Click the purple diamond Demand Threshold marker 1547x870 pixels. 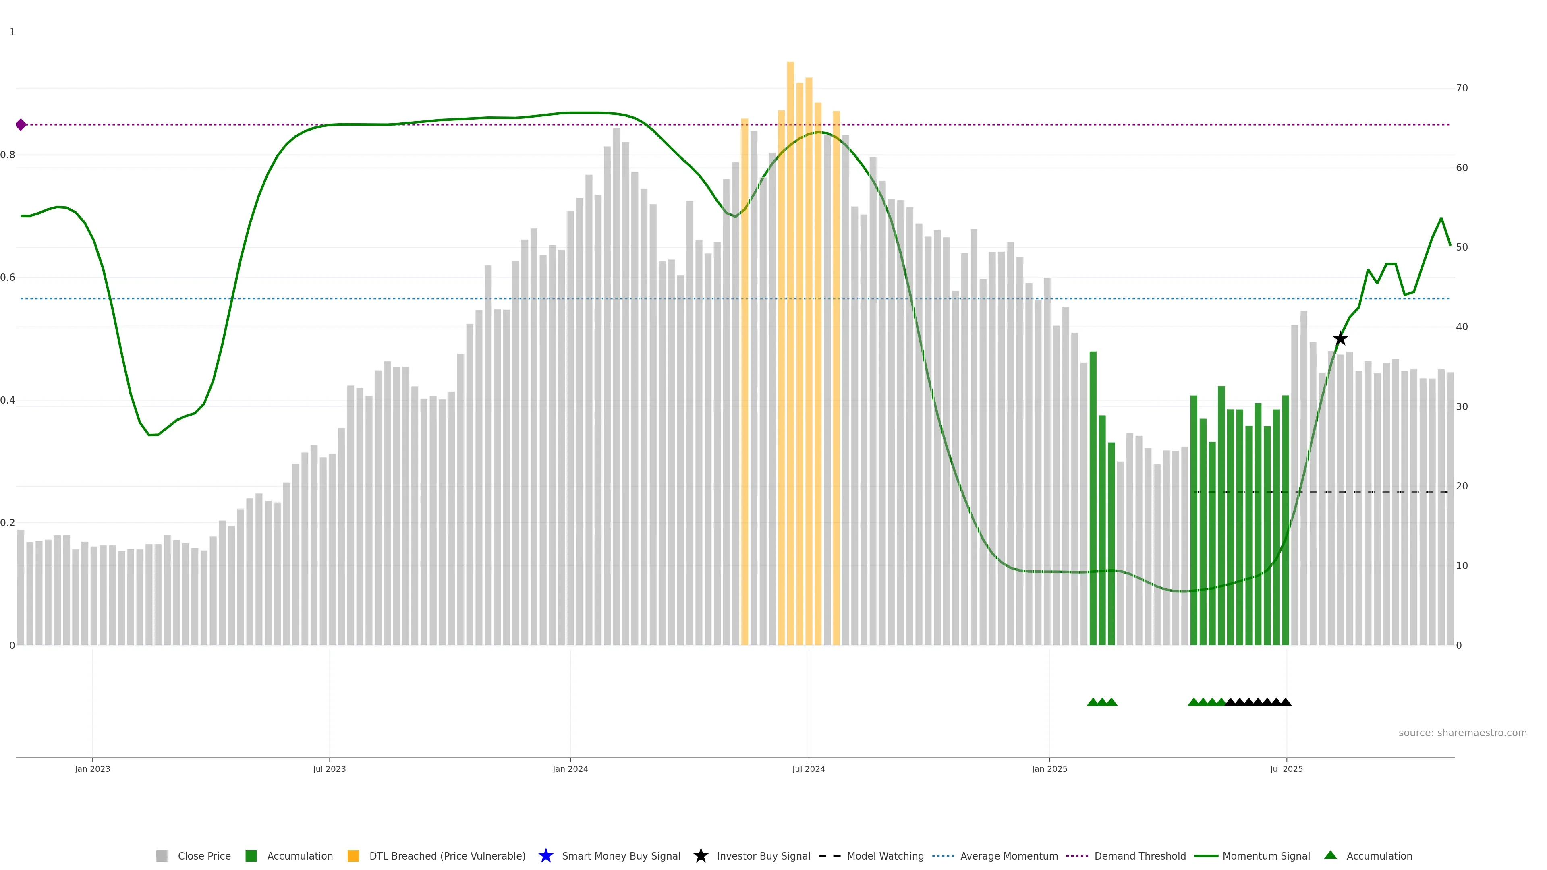click(x=21, y=125)
